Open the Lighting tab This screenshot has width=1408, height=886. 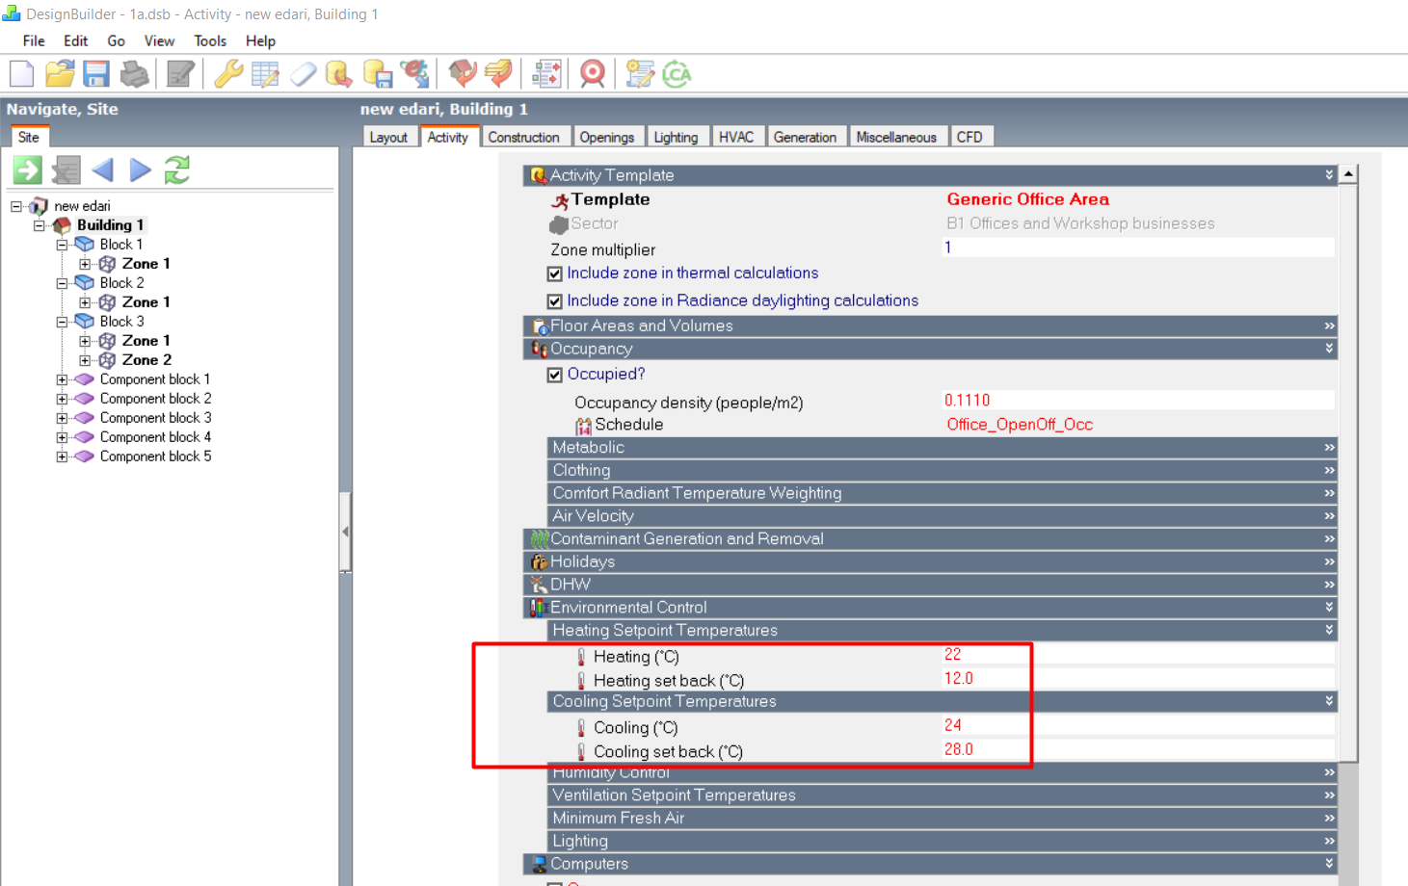(676, 137)
